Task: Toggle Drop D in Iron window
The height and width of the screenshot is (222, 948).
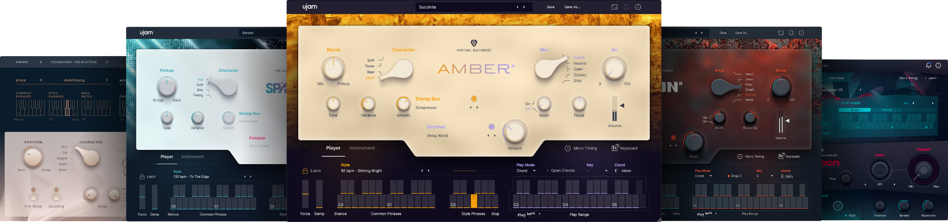Action: 735,176
